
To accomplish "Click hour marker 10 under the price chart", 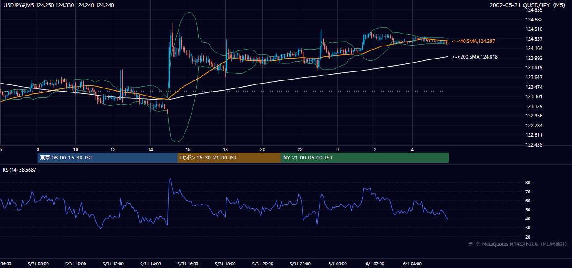I will [76, 149].
